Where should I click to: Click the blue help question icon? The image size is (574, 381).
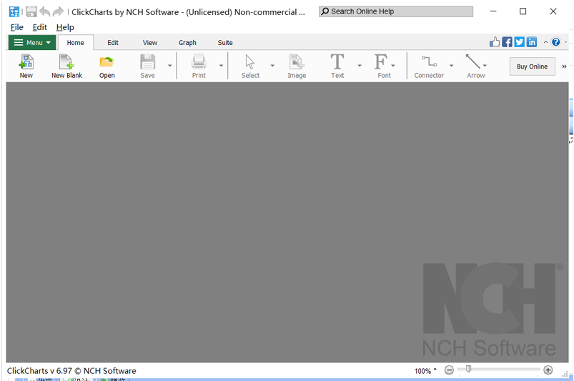tap(555, 42)
